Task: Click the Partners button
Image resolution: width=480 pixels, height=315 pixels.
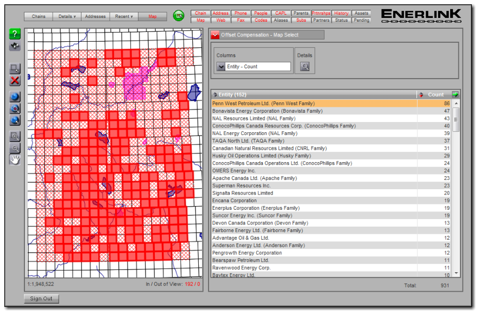Action: point(321,20)
